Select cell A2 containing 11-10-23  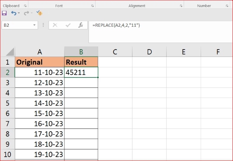(40, 72)
